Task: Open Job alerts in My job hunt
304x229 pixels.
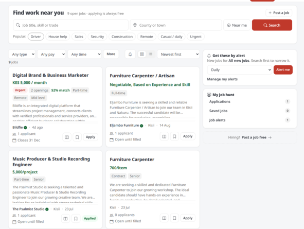Action: pos(249,120)
